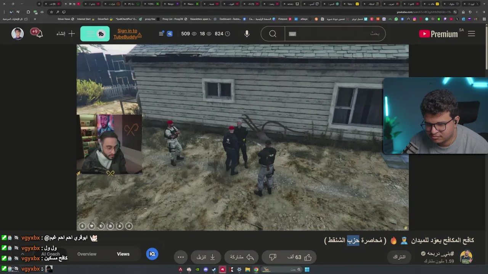Viewport: 488px width, 274px height.
Task: Click the create plus (إنشاء) button
Action: (66, 33)
